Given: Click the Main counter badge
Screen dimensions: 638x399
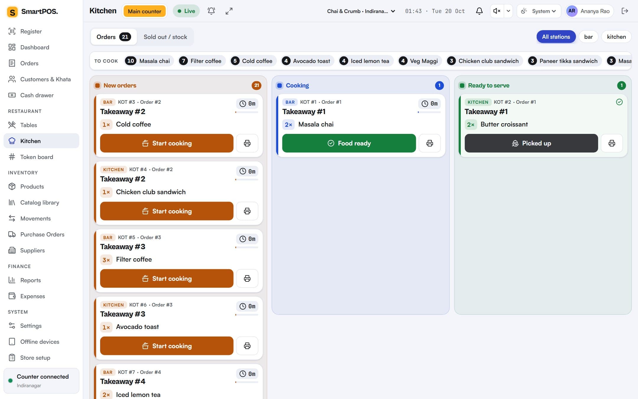Looking at the screenshot, I should pyautogui.click(x=144, y=11).
